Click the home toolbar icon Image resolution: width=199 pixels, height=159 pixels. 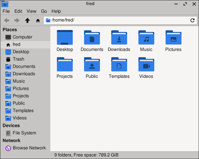[x=38, y=20]
